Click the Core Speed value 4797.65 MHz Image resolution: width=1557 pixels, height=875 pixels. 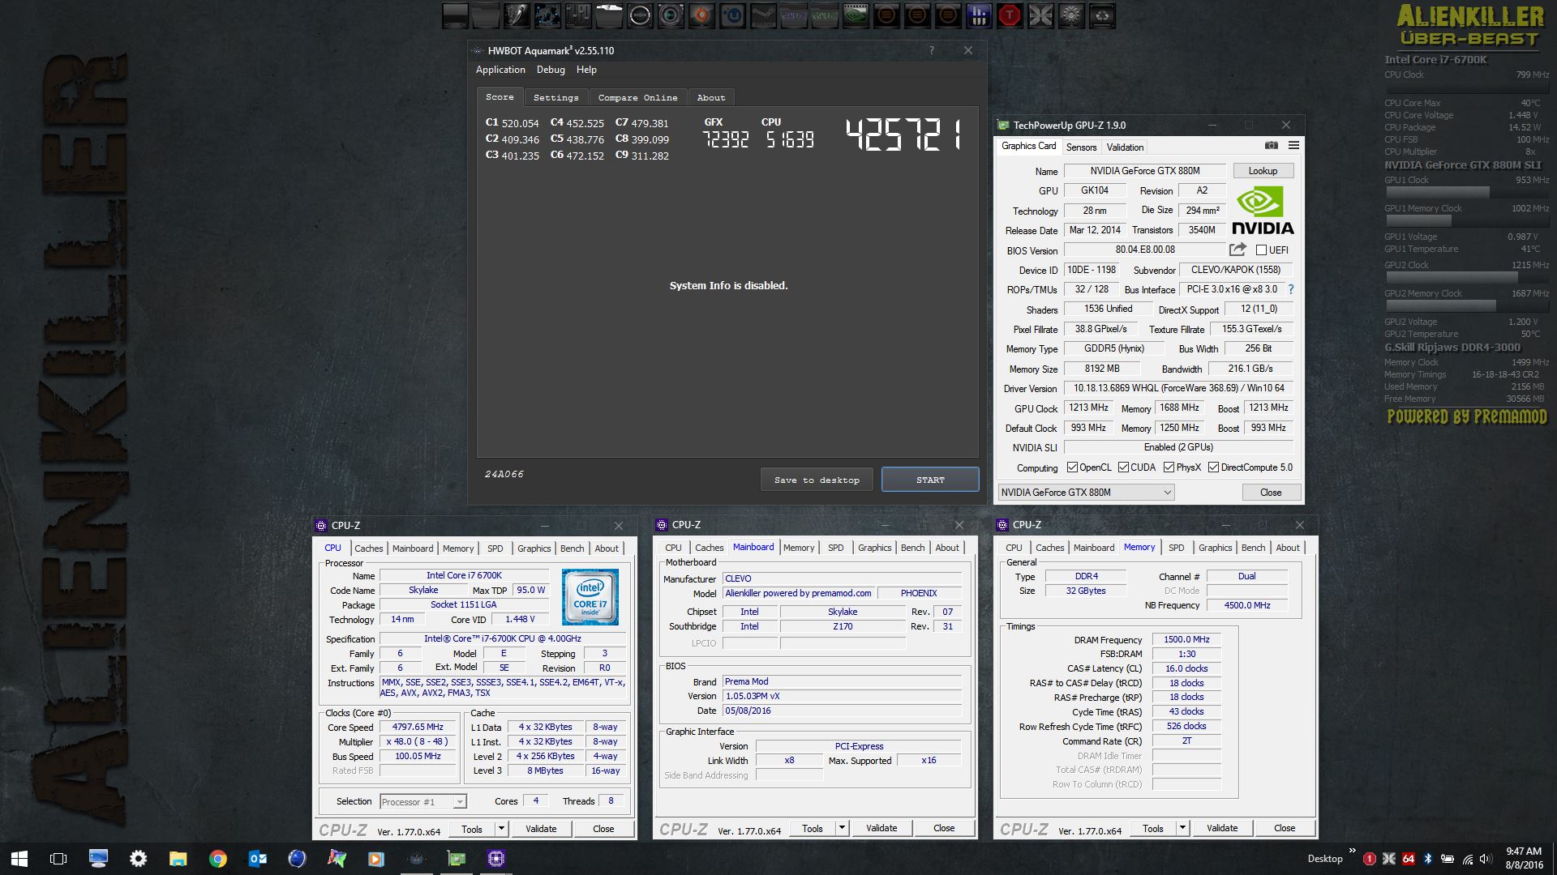tap(418, 727)
